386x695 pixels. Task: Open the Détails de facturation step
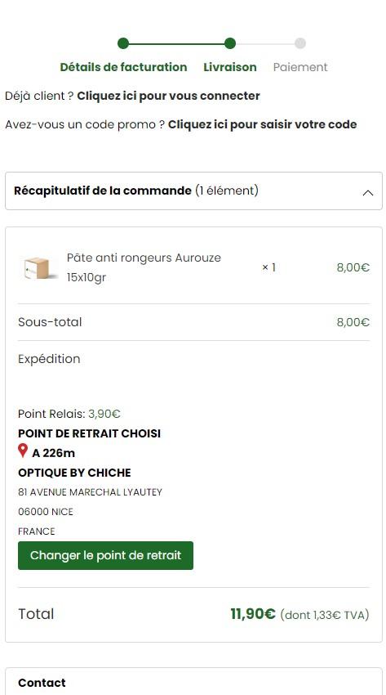tap(123, 67)
